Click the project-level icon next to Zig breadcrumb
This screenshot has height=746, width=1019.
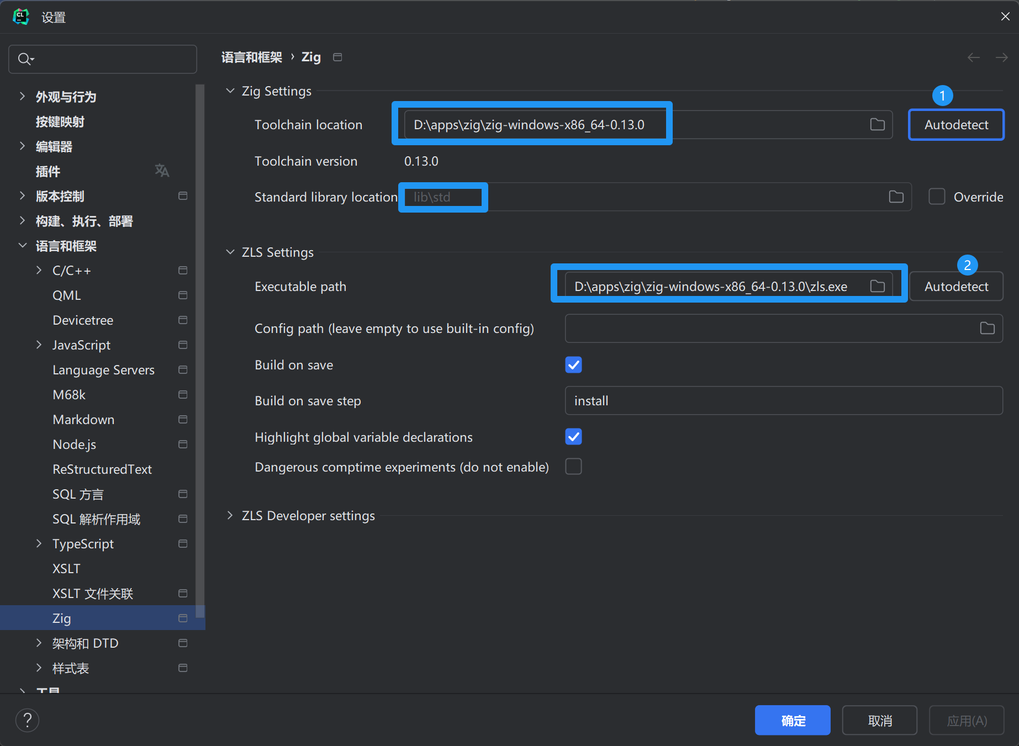coord(337,57)
